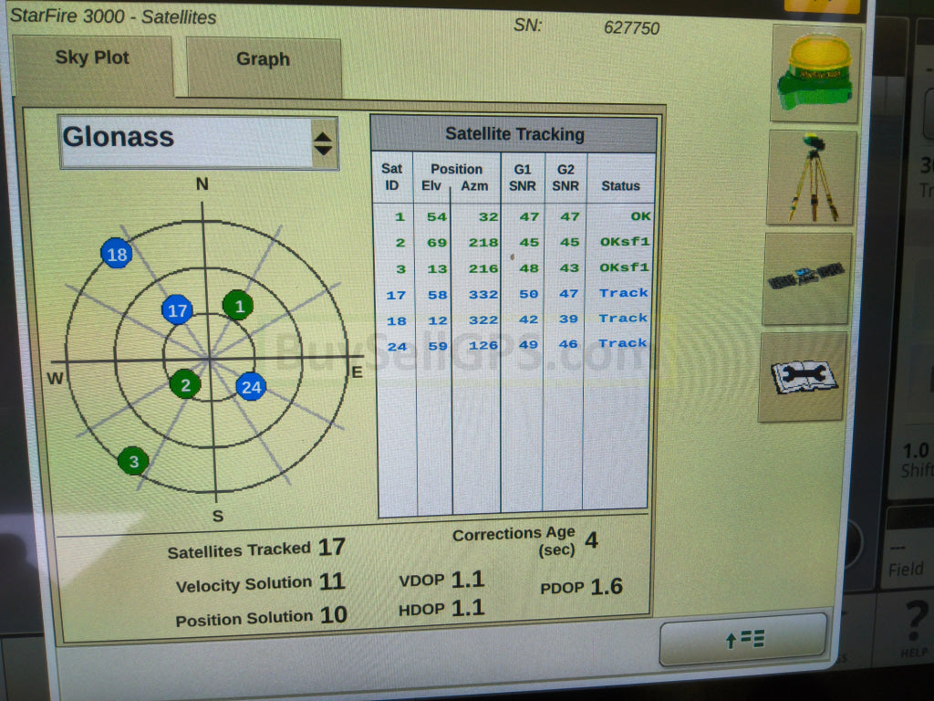Click the VDOP label
The image size is (934, 701).
click(x=421, y=580)
